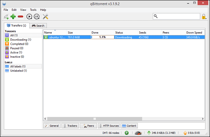The width and height of the screenshot is (210, 137).
Task: Sort by the Name column header
Action: click(x=55, y=33)
